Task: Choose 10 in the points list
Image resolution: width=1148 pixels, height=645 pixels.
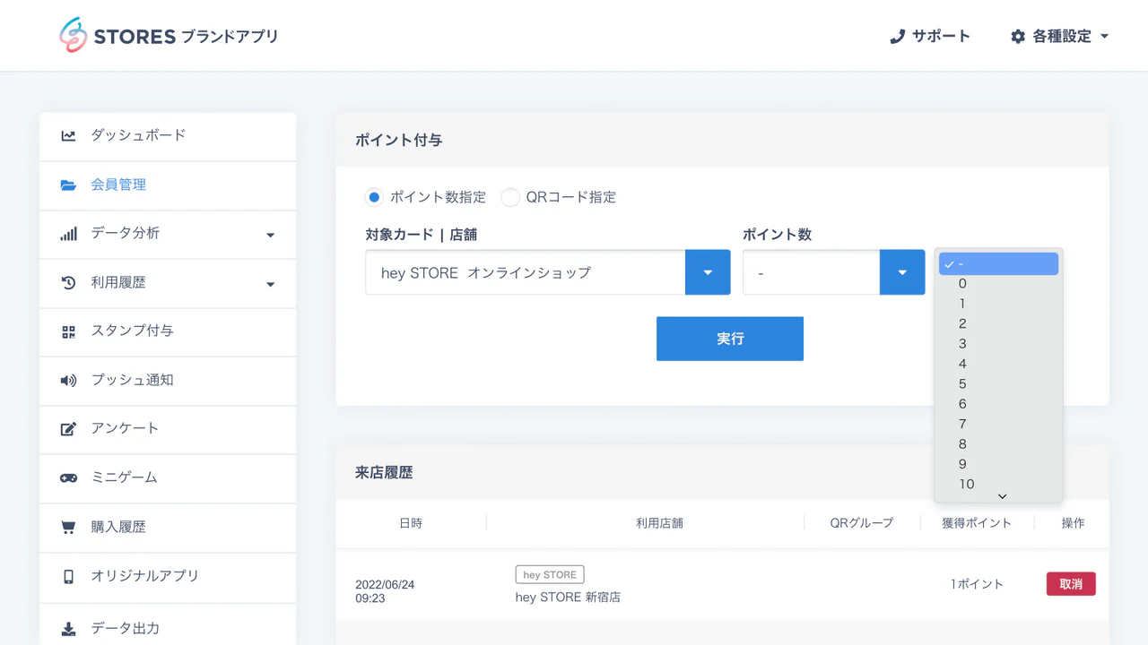Action: [x=998, y=484]
